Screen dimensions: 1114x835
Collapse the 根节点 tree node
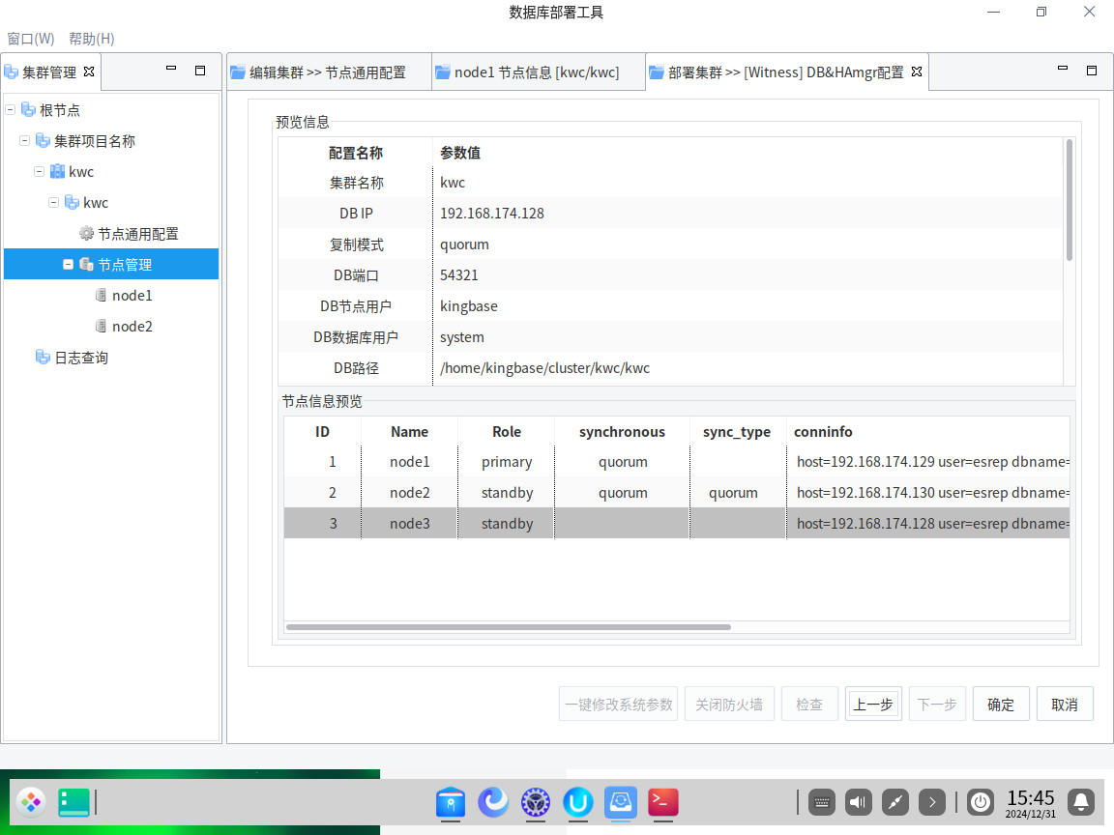tap(11, 110)
